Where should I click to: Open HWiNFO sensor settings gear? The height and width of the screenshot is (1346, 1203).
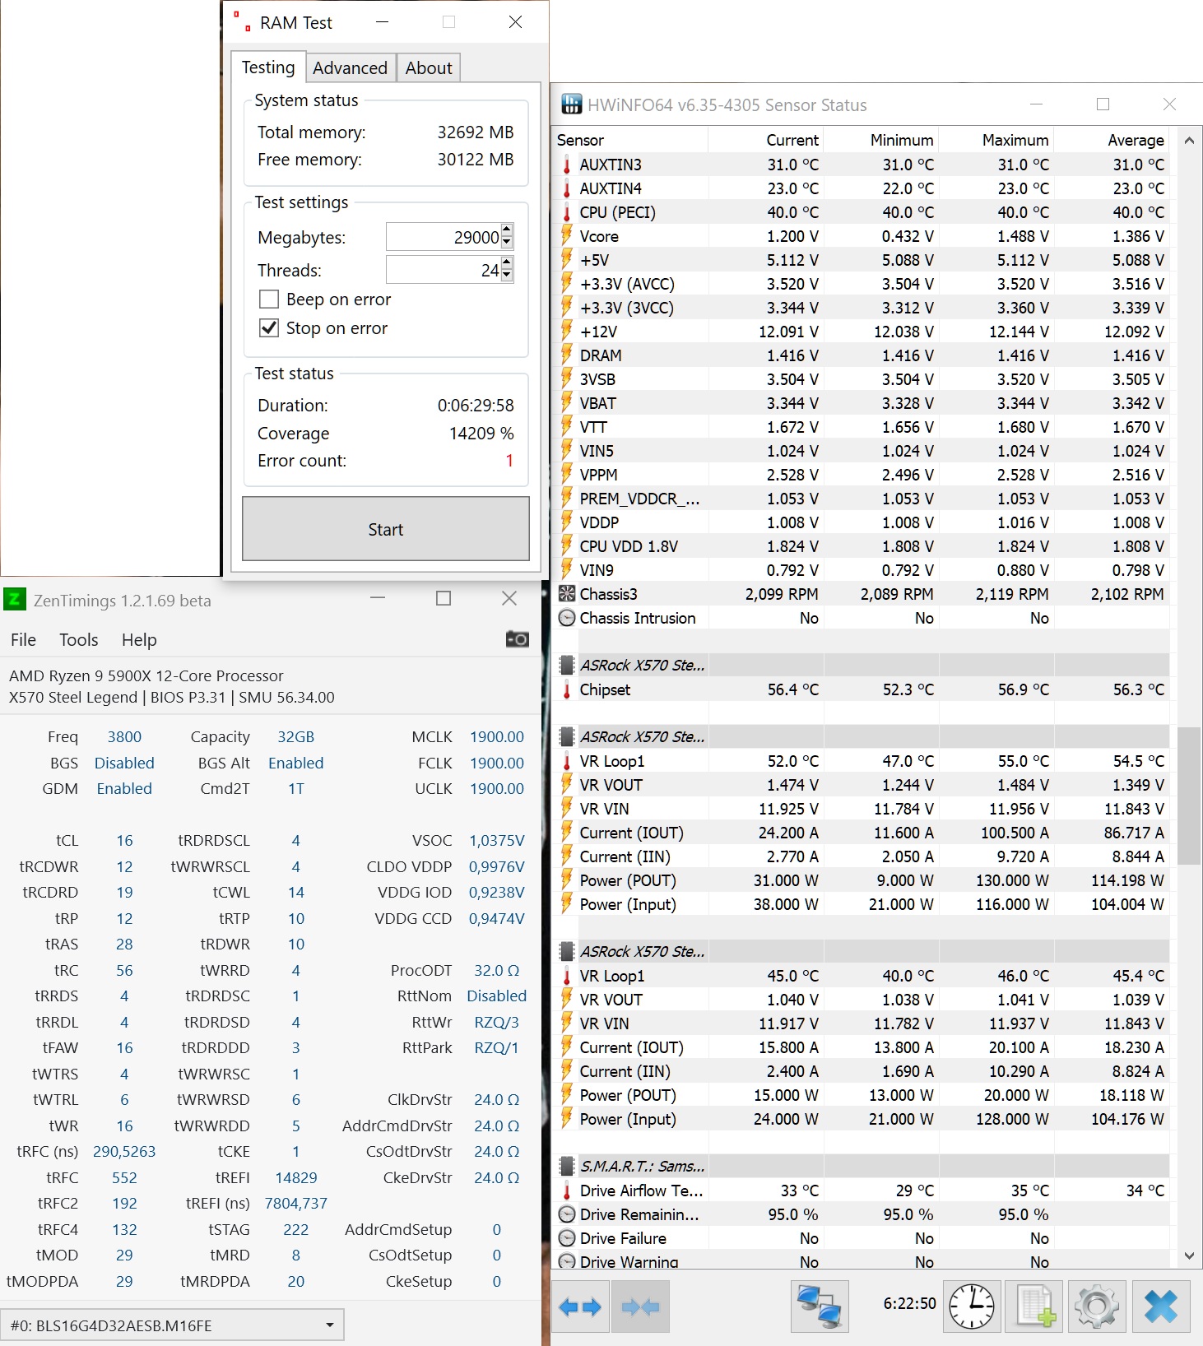(x=1097, y=1307)
